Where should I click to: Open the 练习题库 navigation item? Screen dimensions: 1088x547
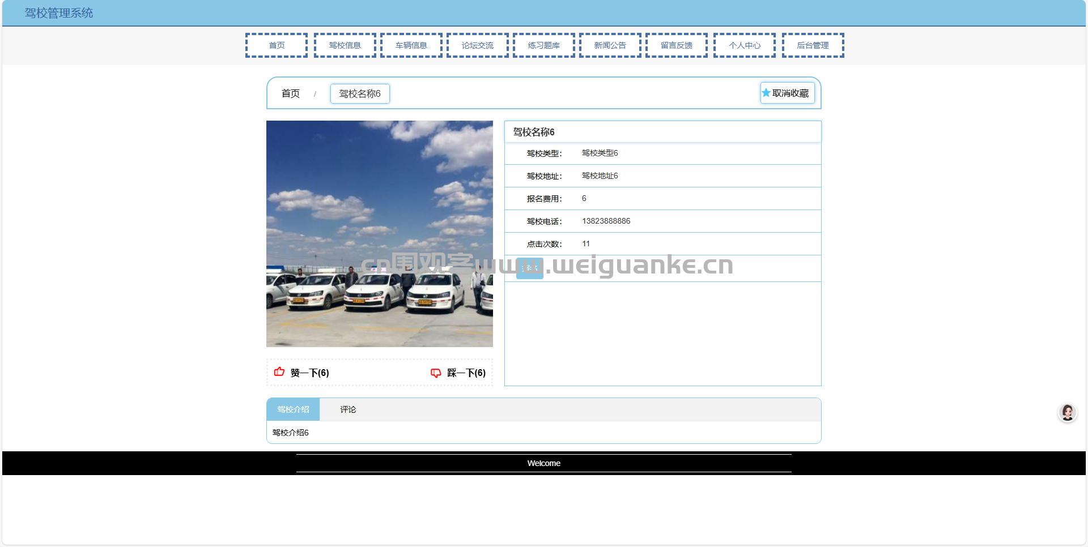pos(543,45)
